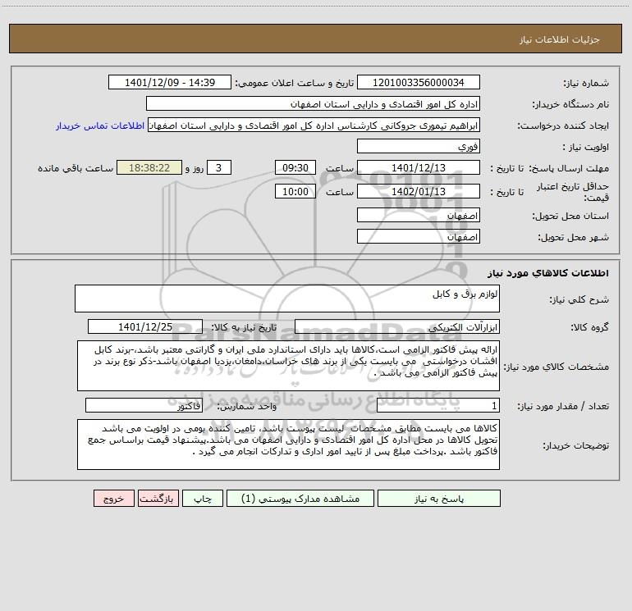Click the بازگشت back button
The height and width of the screenshot is (611, 632).
click(x=158, y=499)
